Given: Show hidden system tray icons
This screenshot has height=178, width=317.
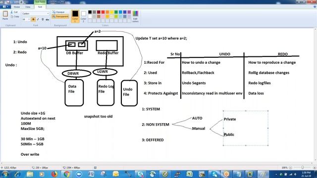Looking at the screenshot, I should tap(276, 174).
